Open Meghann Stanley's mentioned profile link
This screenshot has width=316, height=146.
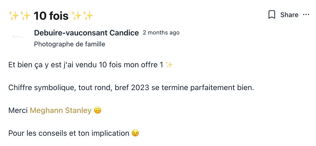(x=61, y=111)
